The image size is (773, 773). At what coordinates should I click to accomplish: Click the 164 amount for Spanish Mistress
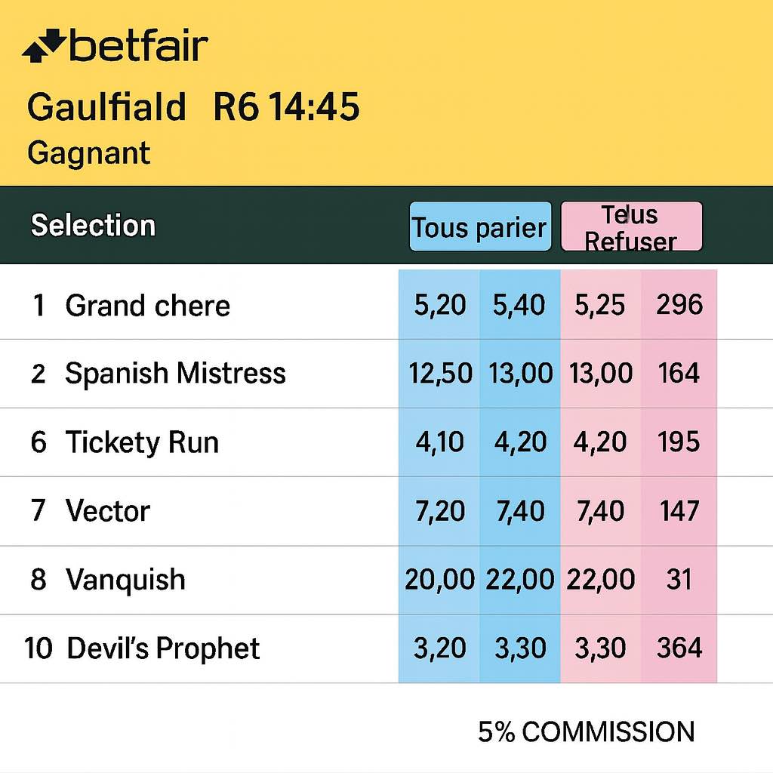pos(679,373)
